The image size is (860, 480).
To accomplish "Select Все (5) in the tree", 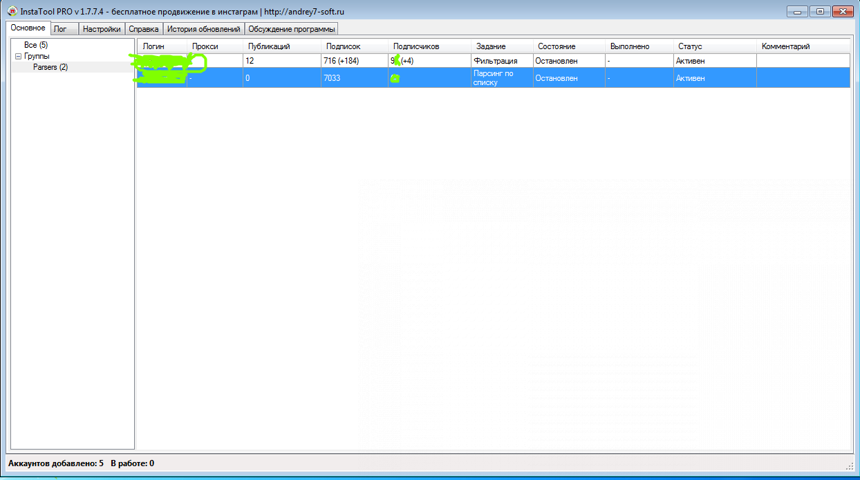I will point(35,45).
